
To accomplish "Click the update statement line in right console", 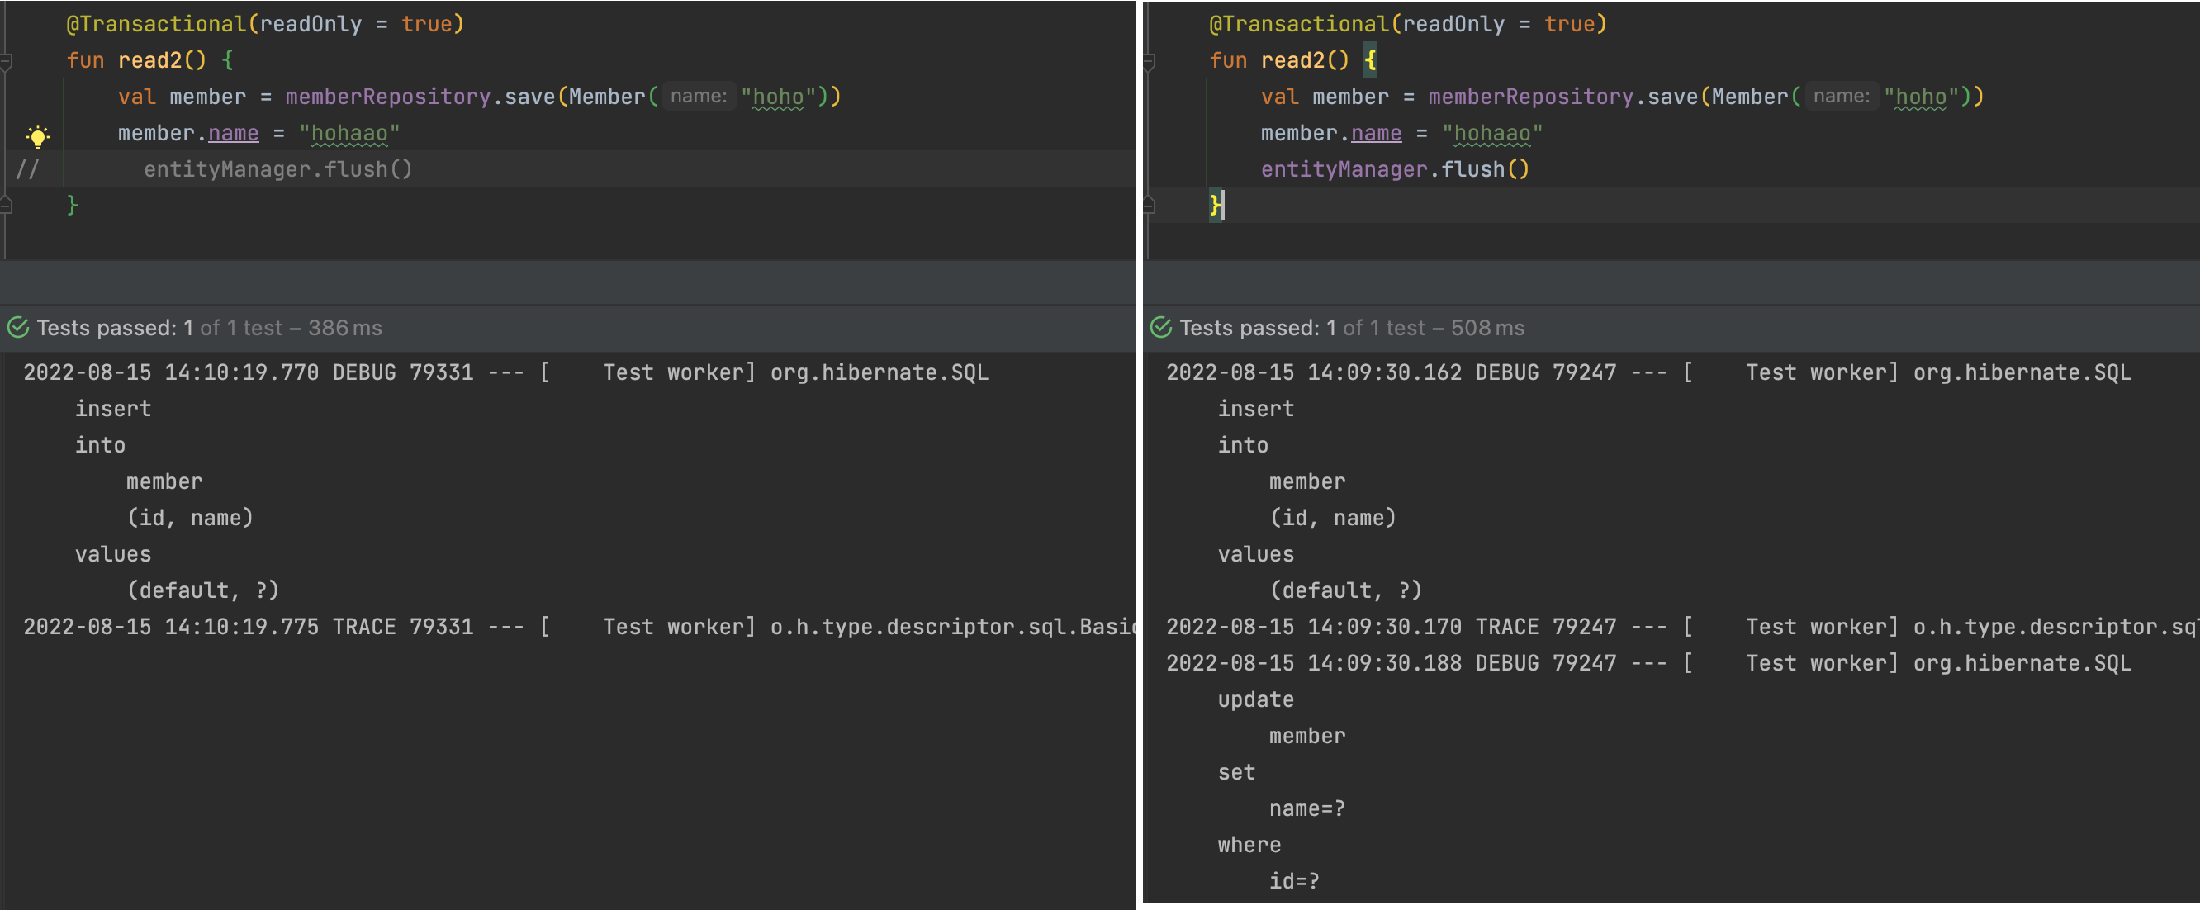I will (x=1255, y=699).
